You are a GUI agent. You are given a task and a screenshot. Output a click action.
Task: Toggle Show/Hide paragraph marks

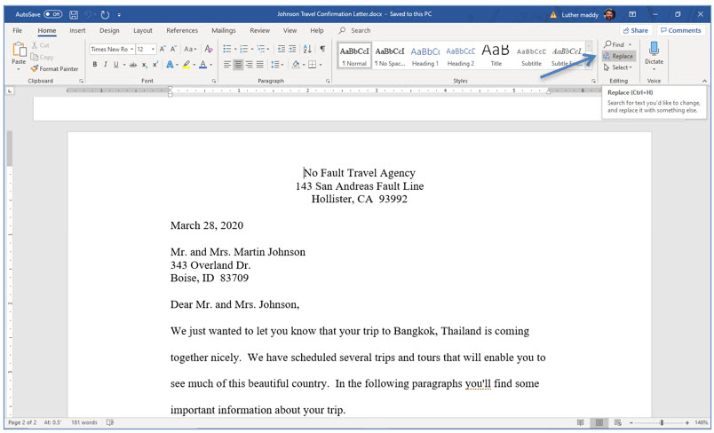(322, 49)
